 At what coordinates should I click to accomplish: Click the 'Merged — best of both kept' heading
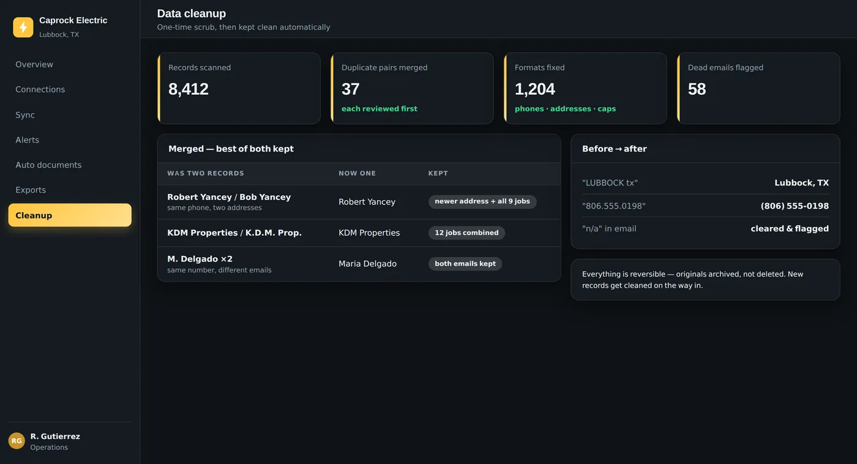231,149
